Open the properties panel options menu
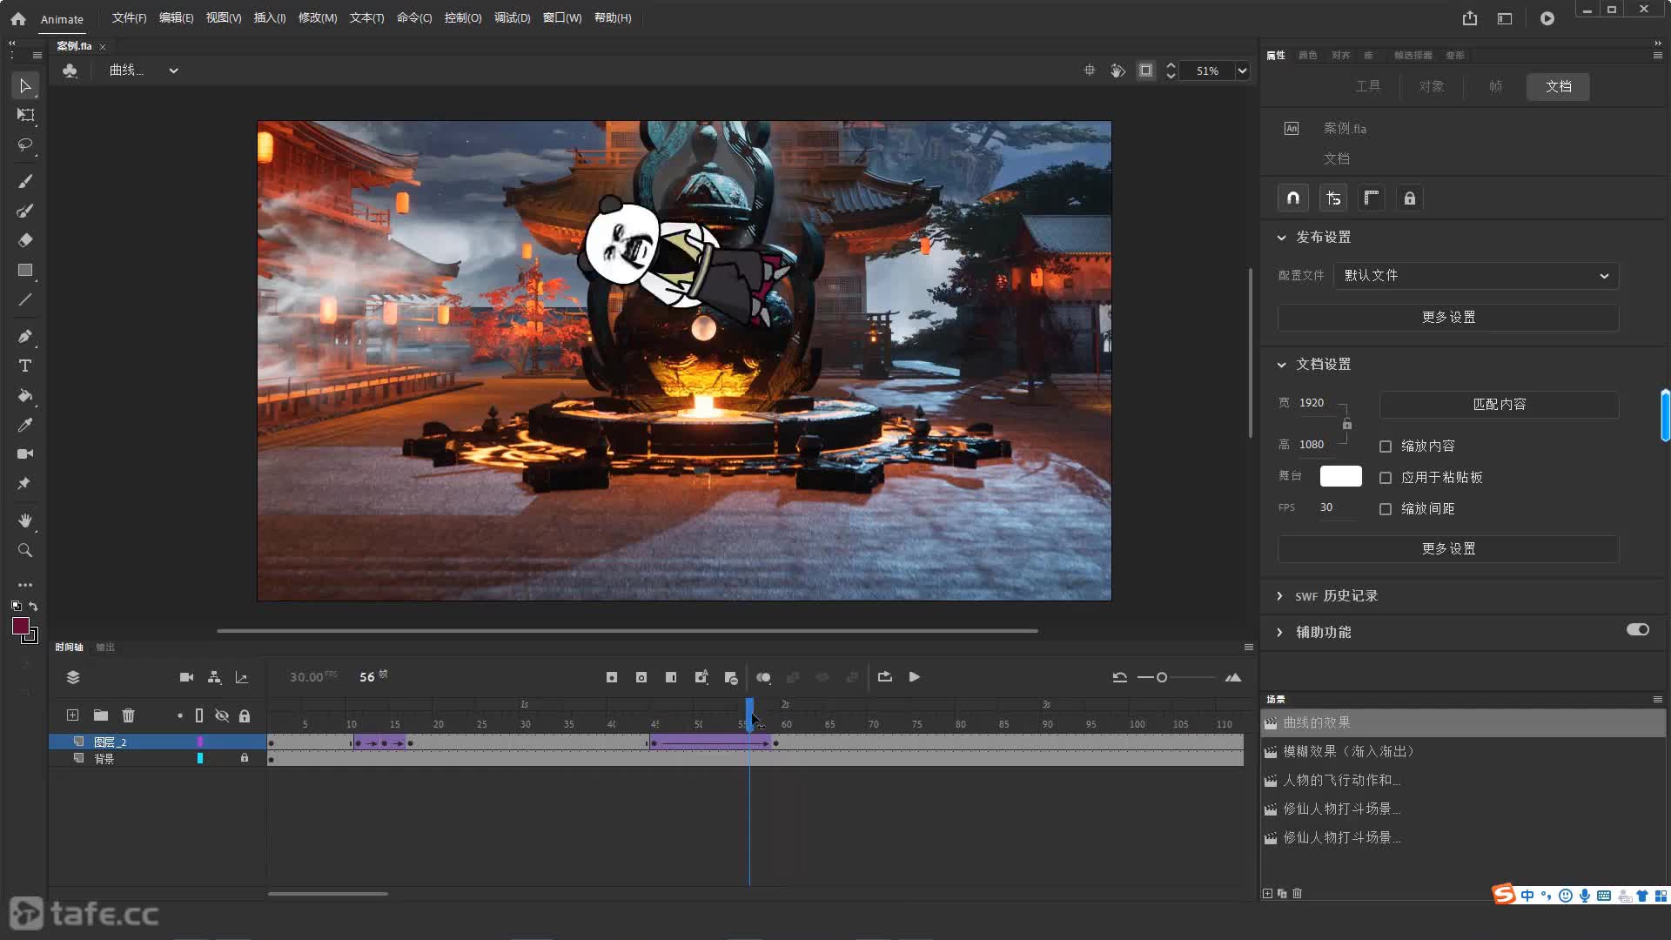This screenshot has width=1671, height=940. 1658,55
